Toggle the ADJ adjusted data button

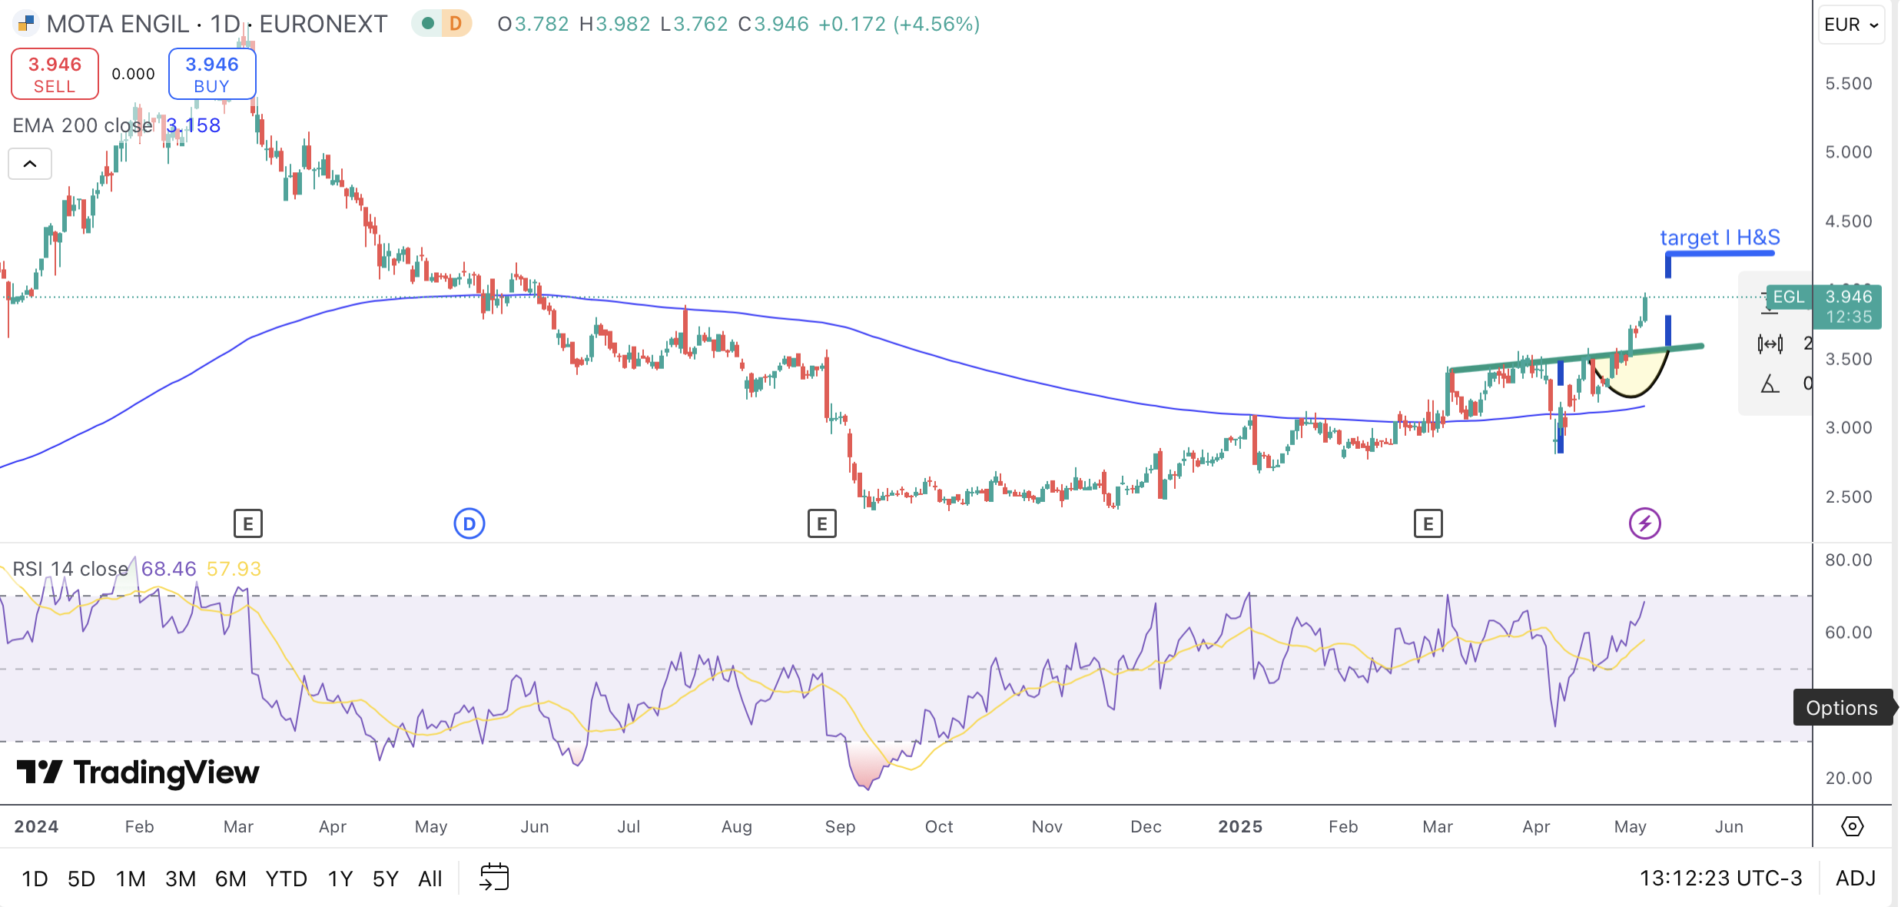(x=1855, y=878)
